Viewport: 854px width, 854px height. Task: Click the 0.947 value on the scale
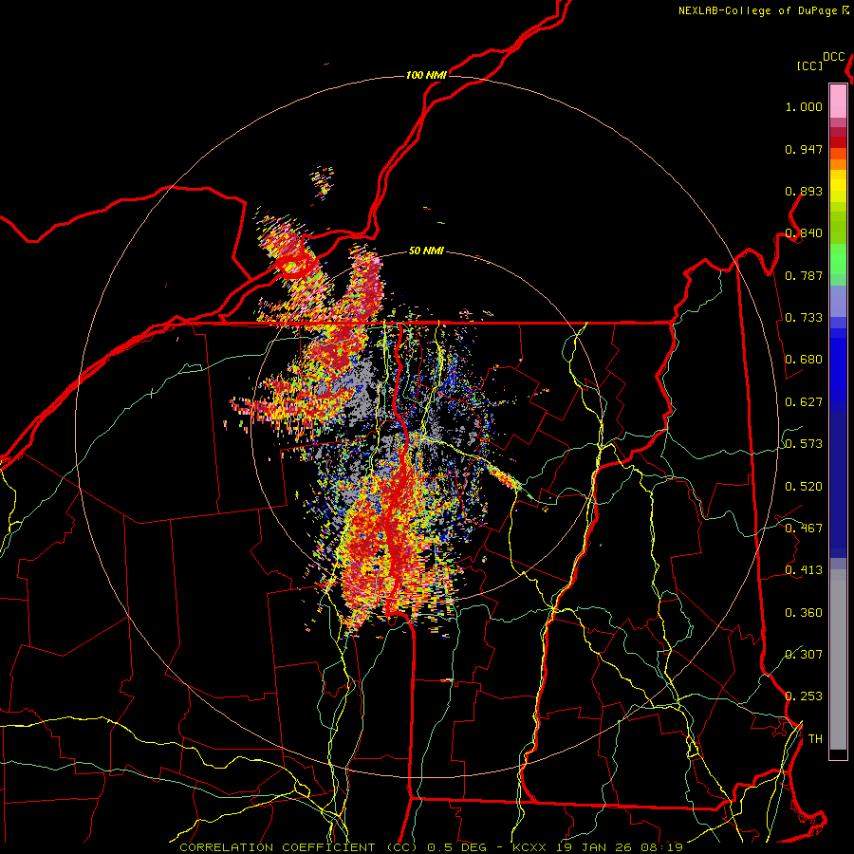point(804,149)
